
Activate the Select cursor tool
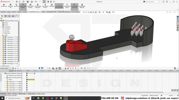[44, 2]
